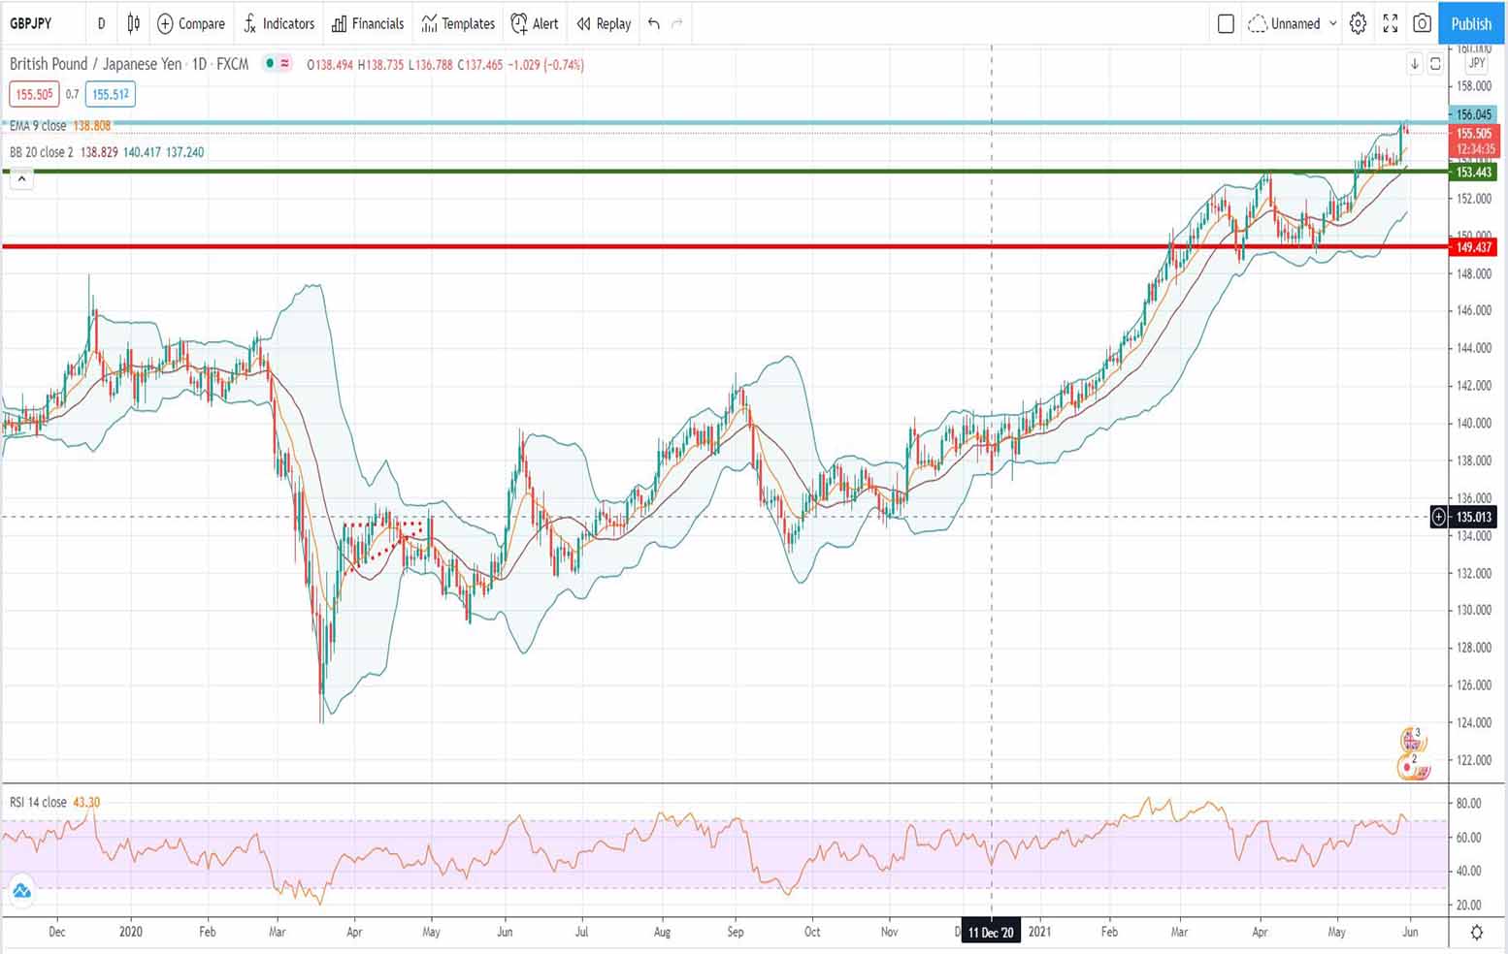Open the D timeframe interval dropdown
1508x954 pixels.
pos(101,23)
